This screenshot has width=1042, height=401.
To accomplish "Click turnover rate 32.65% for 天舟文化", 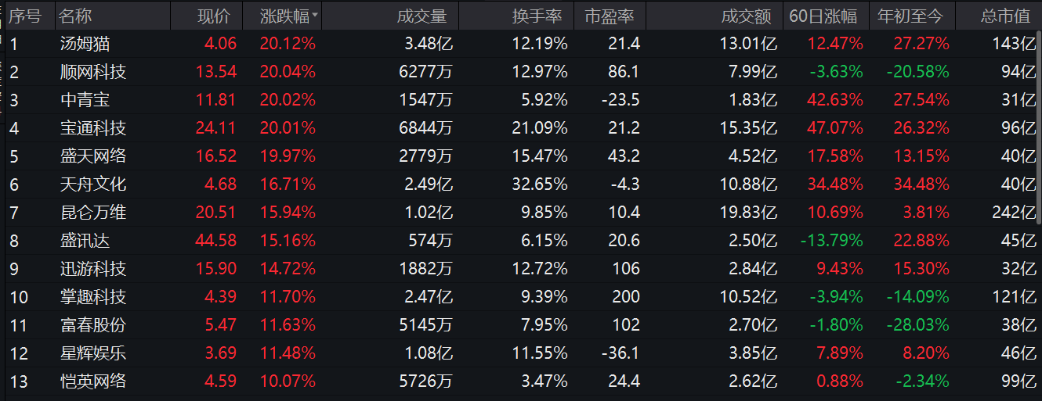I will point(540,184).
